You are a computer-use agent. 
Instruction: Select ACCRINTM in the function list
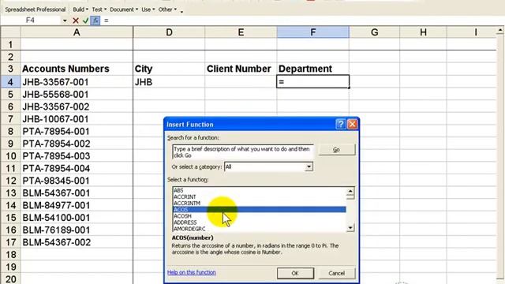point(260,204)
